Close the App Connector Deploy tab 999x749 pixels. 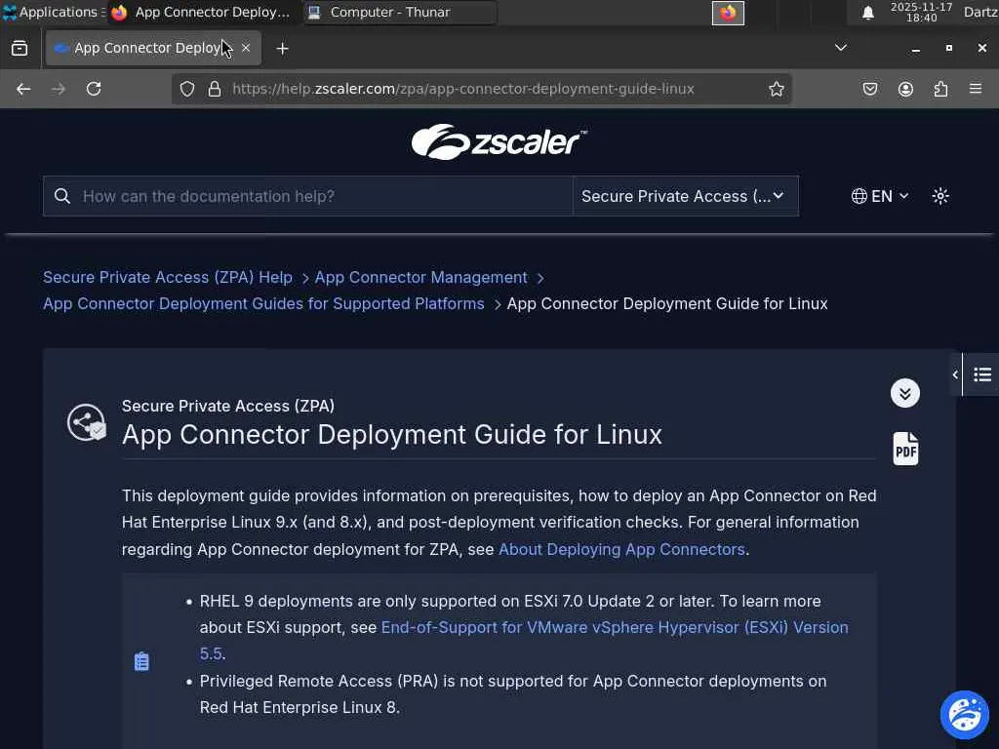pos(246,48)
